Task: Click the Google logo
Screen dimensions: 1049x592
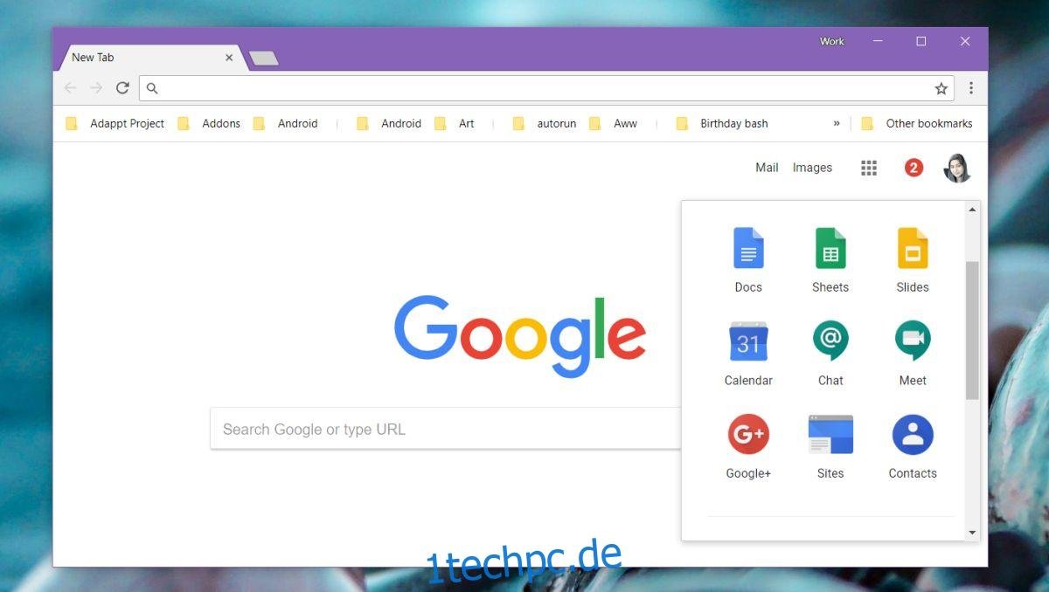Action: 520,335
